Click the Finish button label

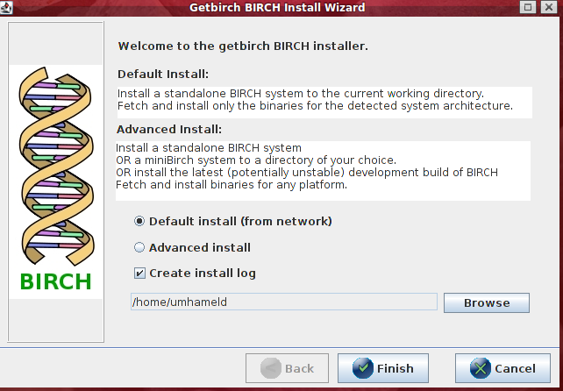pos(395,369)
